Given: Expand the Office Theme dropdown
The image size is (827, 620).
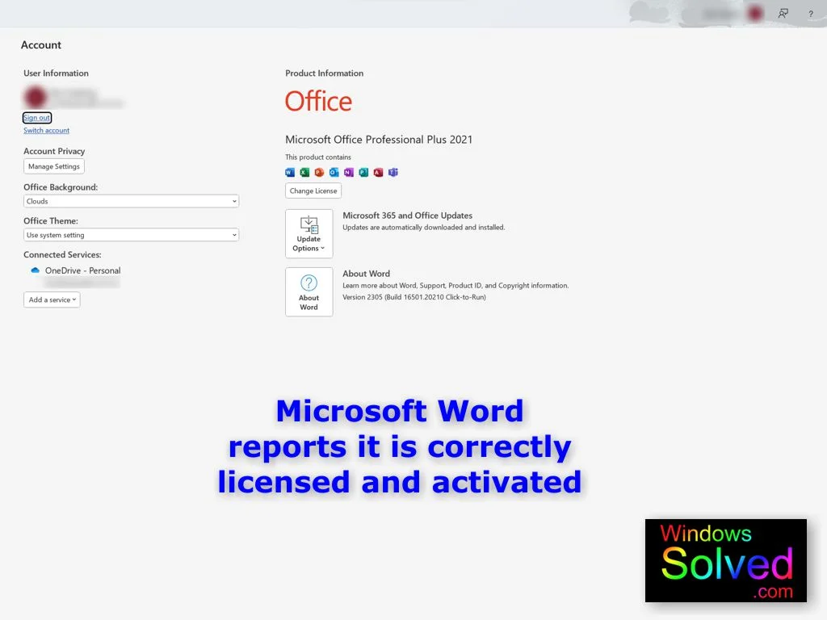Looking at the screenshot, I should 132,235.
